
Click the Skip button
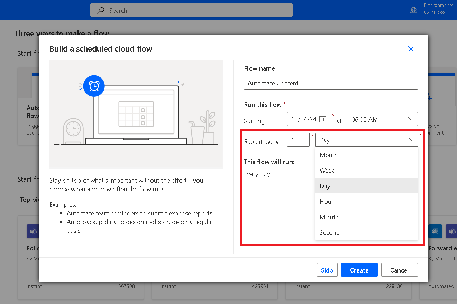pos(327,270)
